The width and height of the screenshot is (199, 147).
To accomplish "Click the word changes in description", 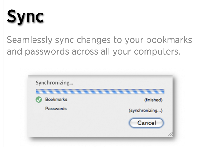I will (93, 41).
